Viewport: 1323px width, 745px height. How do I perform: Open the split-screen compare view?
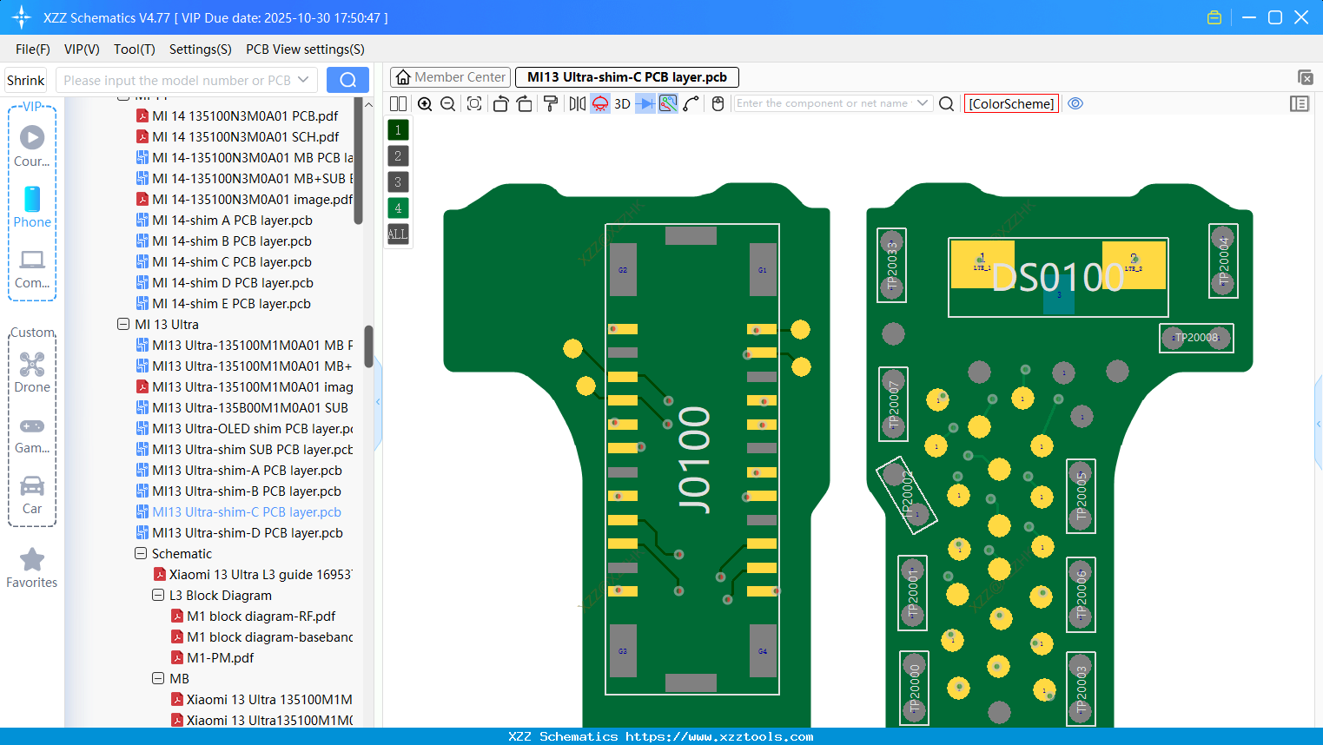[398, 103]
